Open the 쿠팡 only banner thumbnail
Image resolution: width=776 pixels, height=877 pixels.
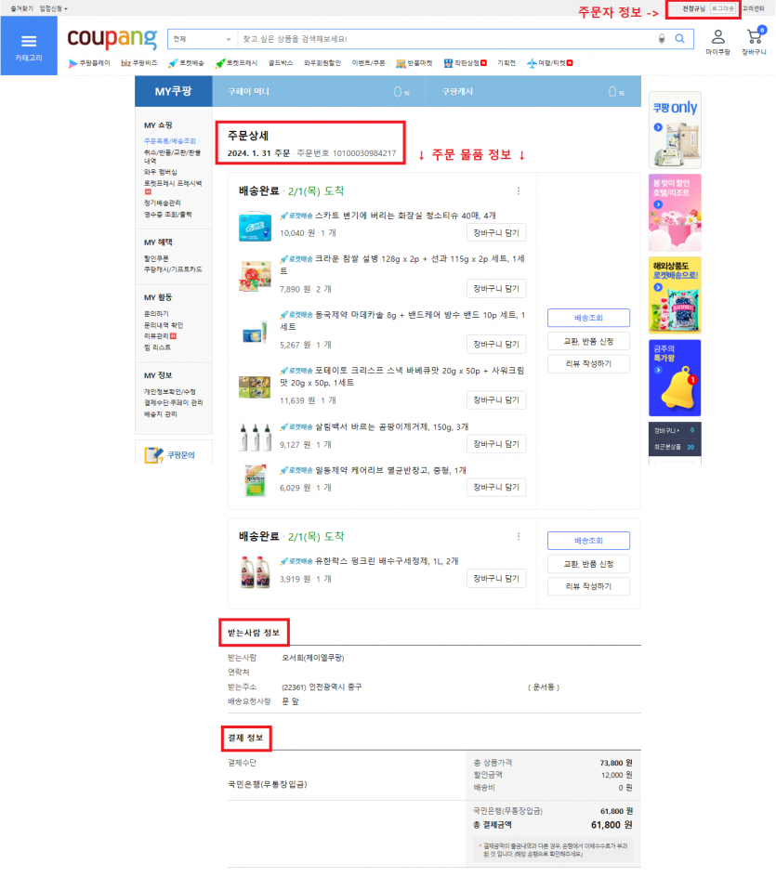pyautogui.click(x=674, y=129)
